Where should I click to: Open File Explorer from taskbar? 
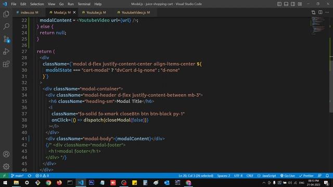(x=16, y=183)
